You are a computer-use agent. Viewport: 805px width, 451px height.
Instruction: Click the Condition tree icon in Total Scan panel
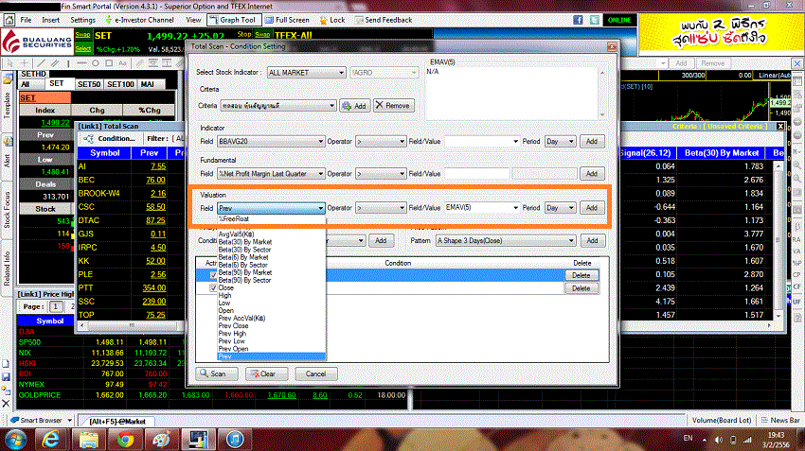point(88,139)
